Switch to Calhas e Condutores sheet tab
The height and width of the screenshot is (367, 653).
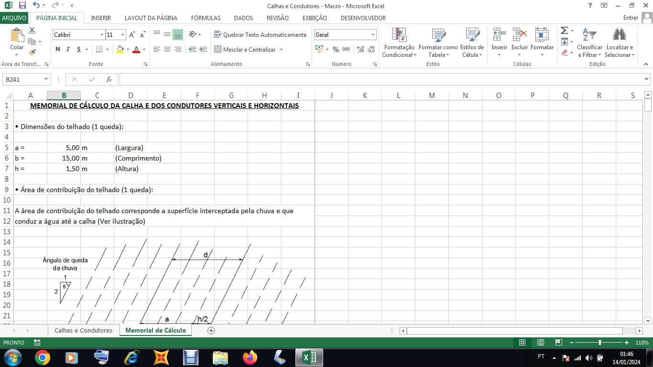(83, 330)
